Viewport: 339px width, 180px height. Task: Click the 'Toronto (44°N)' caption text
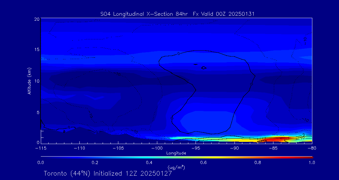click(67, 173)
